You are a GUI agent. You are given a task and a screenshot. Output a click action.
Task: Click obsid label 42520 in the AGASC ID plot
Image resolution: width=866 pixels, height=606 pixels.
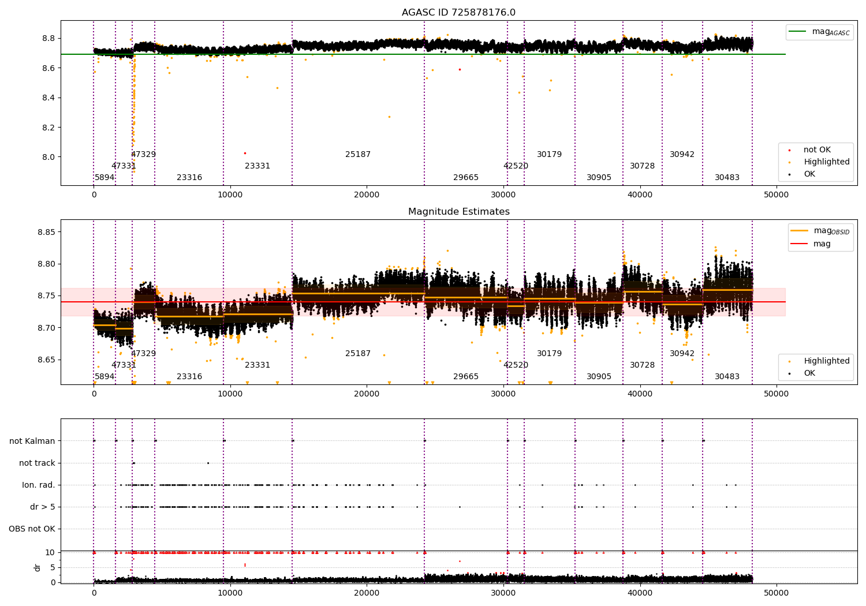(516, 166)
